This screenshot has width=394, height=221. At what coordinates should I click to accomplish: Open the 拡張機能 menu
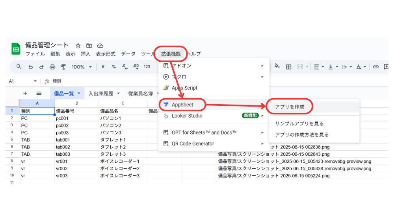(171, 54)
